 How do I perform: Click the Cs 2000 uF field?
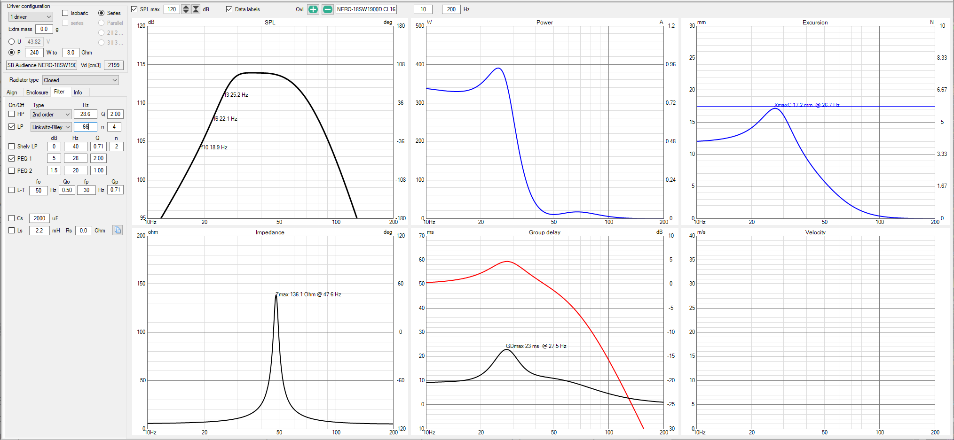pyautogui.click(x=39, y=218)
